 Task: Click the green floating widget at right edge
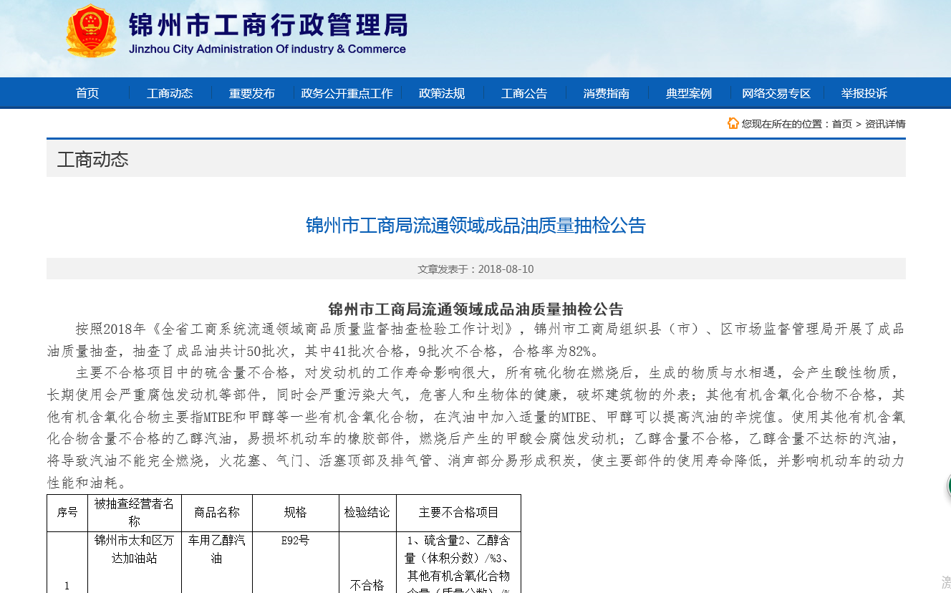tap(948, 486)
